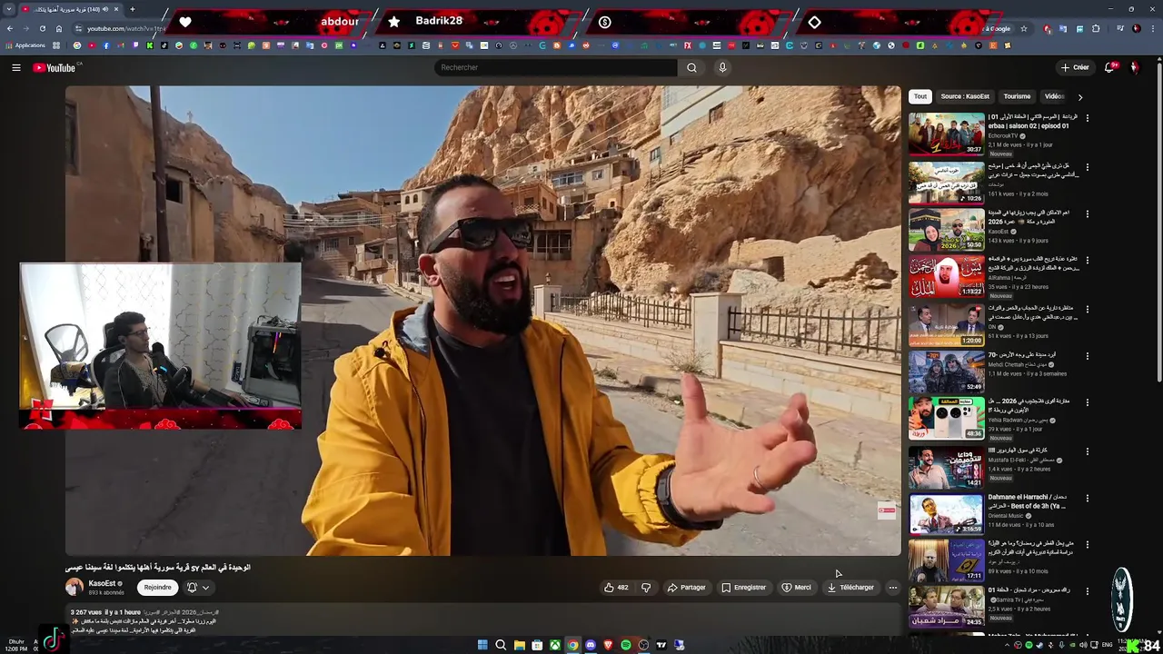Show more filter chips with the arrow

point(1079,96)
